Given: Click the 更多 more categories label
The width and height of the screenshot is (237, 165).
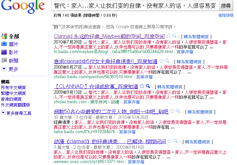Looking at the screenshot, I should click(13, 69).
